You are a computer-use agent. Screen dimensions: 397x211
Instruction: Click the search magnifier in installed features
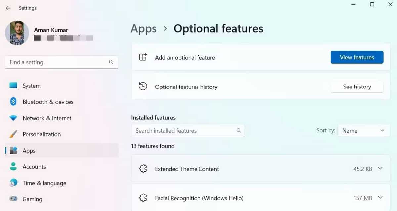(x=239, y=131)
